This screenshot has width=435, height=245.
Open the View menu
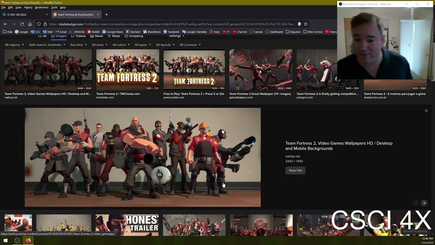[18, 7]
